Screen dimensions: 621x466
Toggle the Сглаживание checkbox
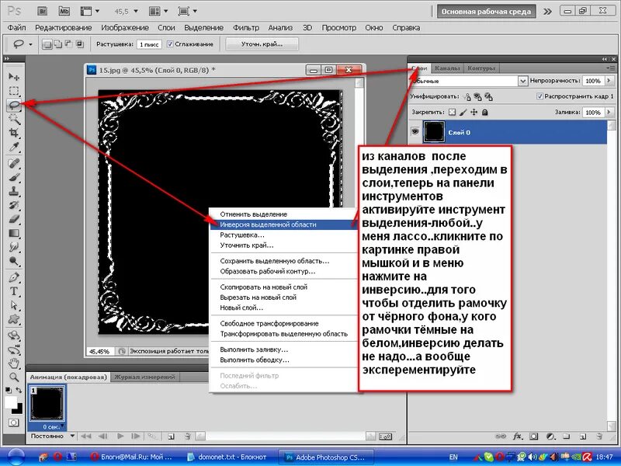click(170, 44)
